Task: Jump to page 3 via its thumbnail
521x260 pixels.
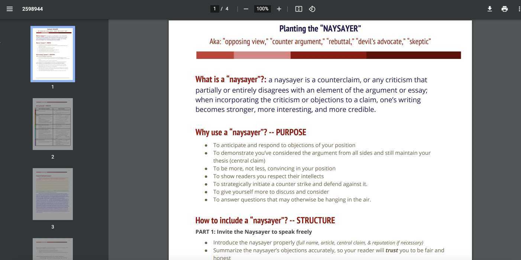Action: coord(52,194)
